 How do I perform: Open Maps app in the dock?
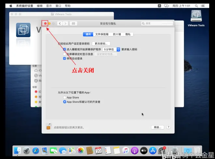(72, 151)
